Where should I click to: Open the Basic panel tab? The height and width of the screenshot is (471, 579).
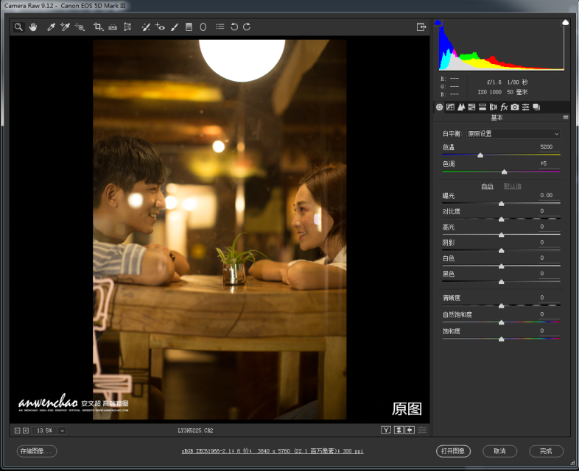tap(440, 107)
